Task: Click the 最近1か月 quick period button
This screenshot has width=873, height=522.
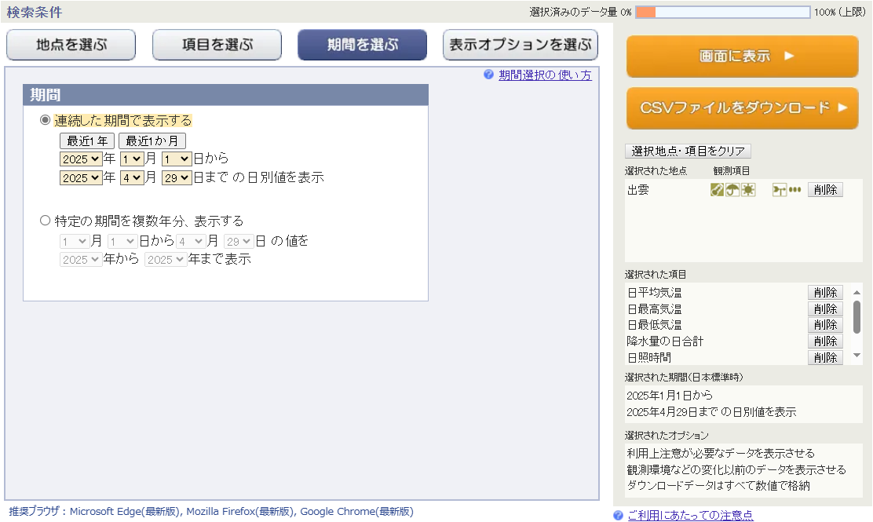Action: (152, 141)
